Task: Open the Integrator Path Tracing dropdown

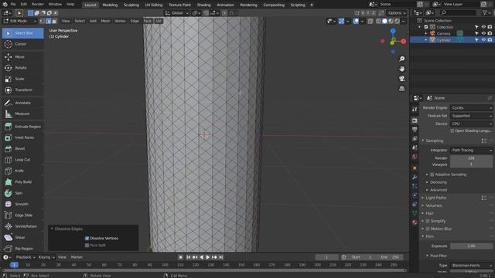Action: 471,151
